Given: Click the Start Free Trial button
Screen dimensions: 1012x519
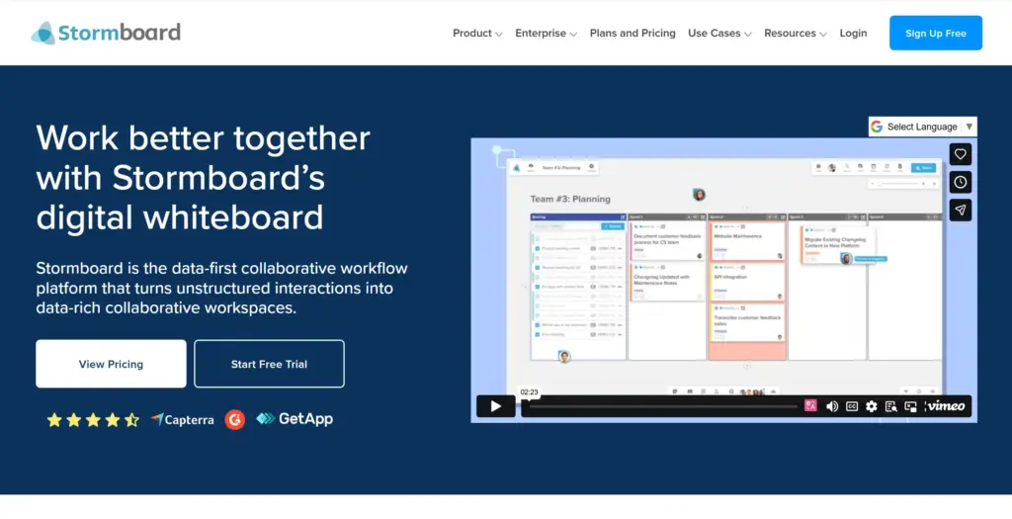Looking at the screenshot, I should pos(269,364).
